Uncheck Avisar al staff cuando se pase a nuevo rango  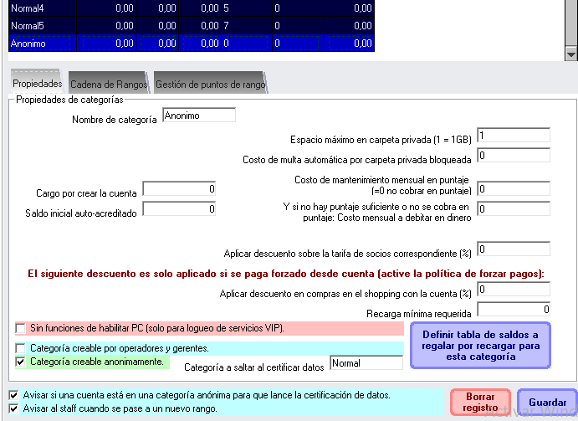coord(13,408)
